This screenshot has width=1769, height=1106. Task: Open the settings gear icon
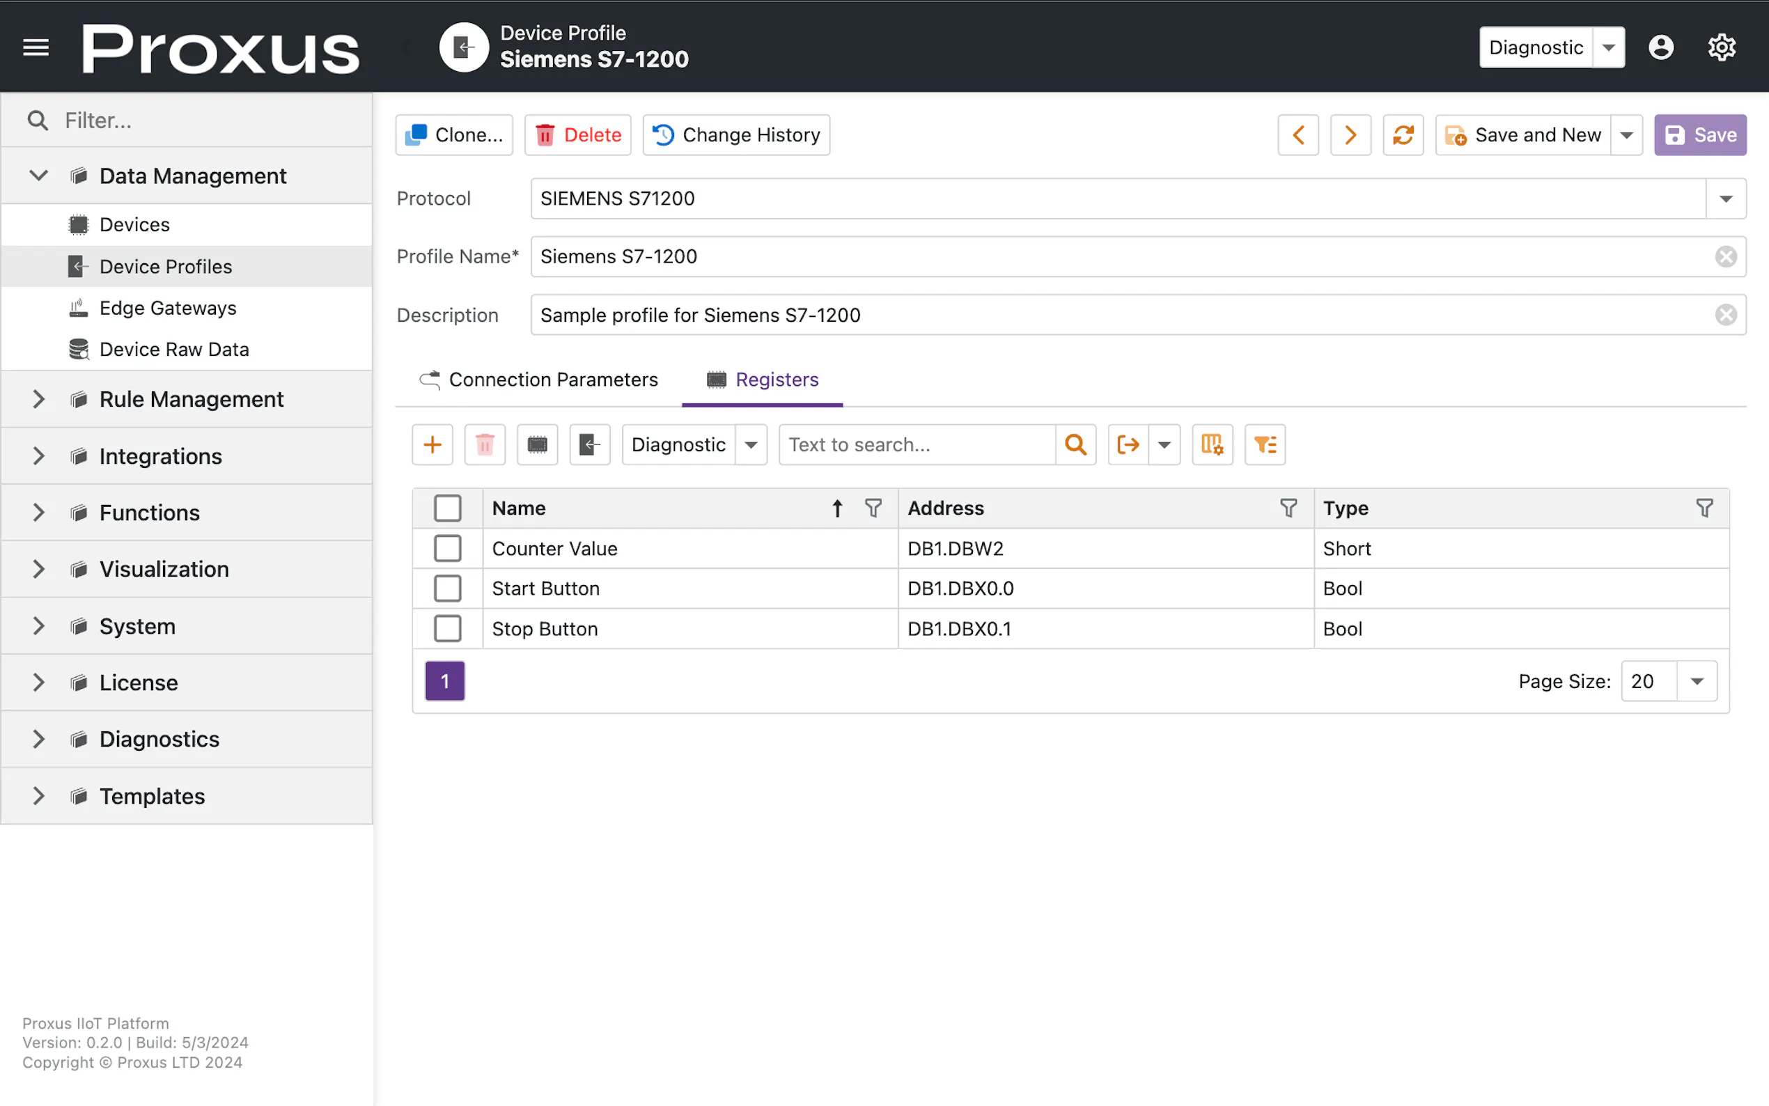click(x=1722, y=47)
